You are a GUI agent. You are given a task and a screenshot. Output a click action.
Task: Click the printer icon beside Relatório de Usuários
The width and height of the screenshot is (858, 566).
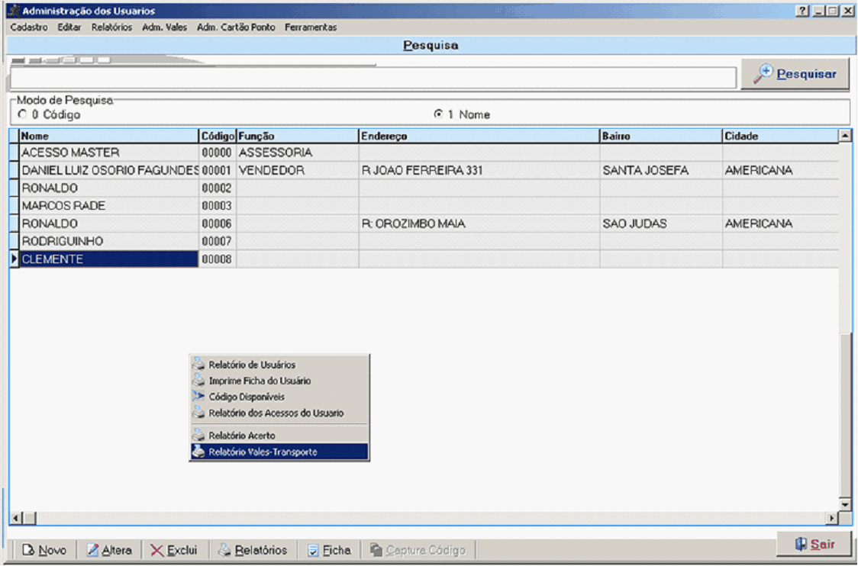[x=198, y=365]
